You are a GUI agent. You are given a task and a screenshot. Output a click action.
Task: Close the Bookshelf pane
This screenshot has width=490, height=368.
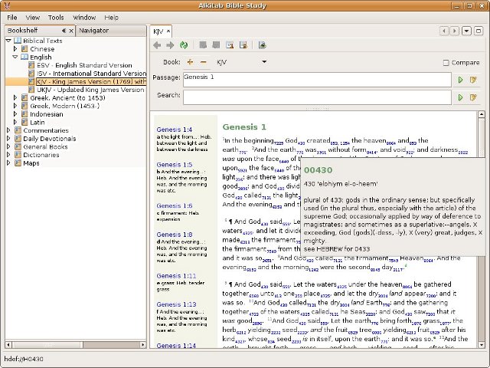click(x=71, y=31)
